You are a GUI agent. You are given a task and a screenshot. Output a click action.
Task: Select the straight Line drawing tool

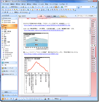[x=20, y=99]
